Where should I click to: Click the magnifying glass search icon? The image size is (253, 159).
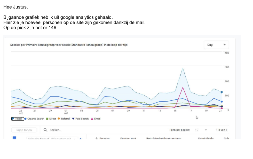click(x=45, y=130)
